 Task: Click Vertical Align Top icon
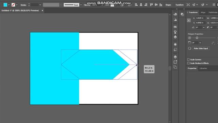click(151, 5)
